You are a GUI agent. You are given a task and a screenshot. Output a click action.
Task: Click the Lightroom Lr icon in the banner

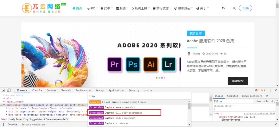(168, 64)
